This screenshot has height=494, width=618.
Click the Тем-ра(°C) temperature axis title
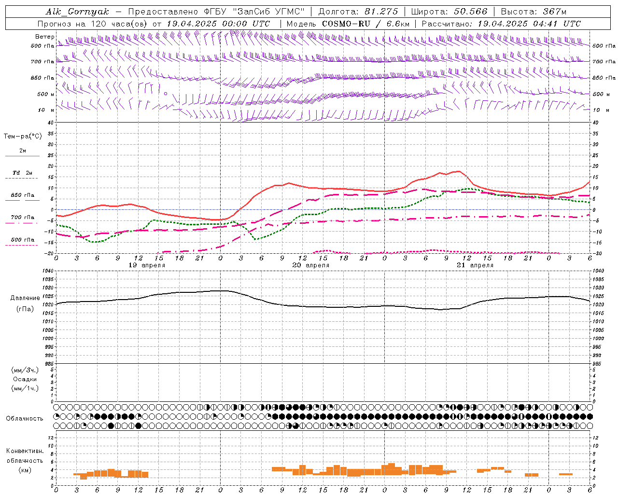click(x=23, y=137)
